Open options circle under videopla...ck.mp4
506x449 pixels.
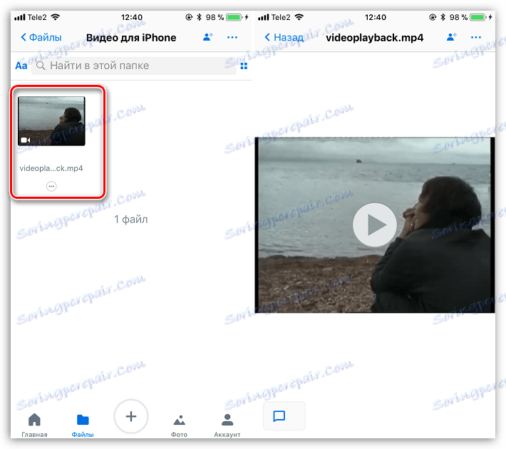coord(51,186)
